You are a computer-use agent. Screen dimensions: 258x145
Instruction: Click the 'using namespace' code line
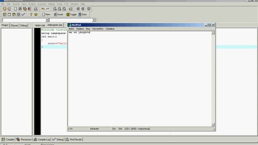[x=54, y=33]
